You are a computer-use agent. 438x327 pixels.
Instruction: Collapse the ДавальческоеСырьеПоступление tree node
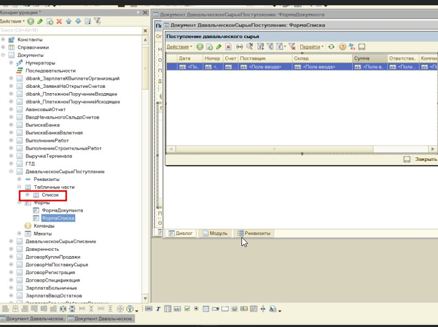[x=11, y=171]
